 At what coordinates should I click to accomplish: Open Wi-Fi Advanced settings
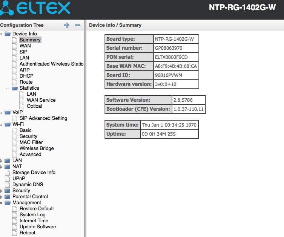tap(31, 154)
